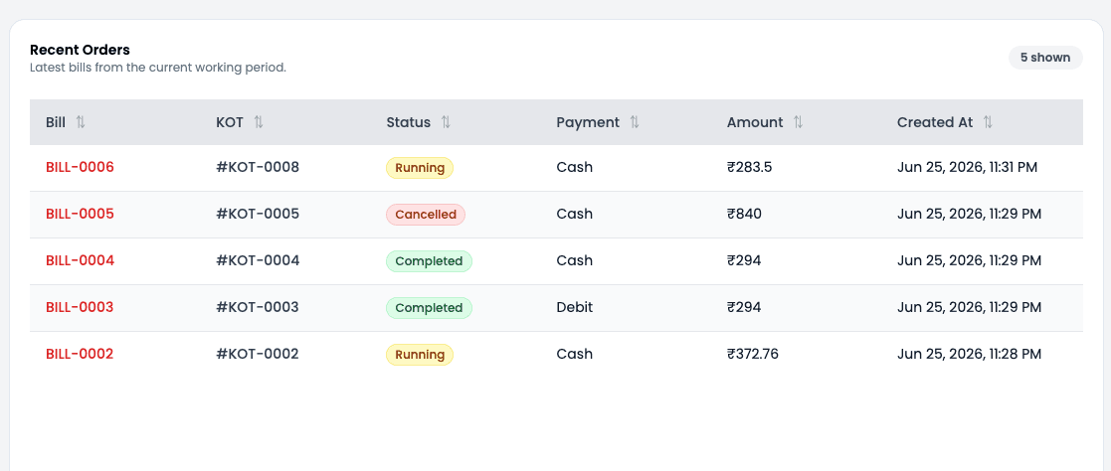Click created timestamp in BILL-0003 row
Viewport: 1111px width, 471px height.
point(970,308)
